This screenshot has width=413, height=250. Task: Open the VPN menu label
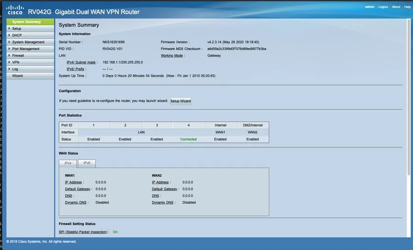click(x=16, y=62)
